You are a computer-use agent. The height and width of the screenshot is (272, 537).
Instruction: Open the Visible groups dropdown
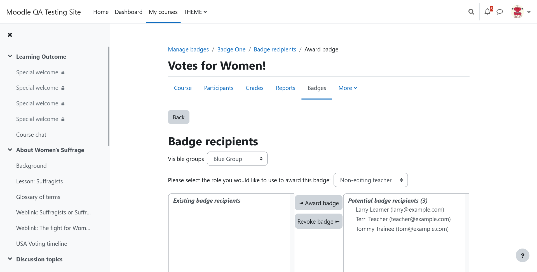237,159
